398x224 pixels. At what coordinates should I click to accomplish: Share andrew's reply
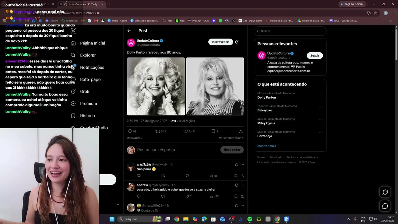pos(242,196)
